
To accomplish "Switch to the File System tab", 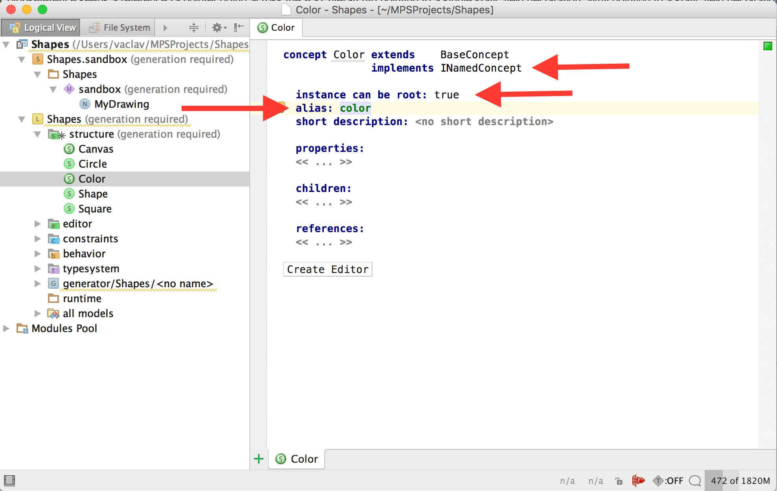I will (x=120, y=28).
